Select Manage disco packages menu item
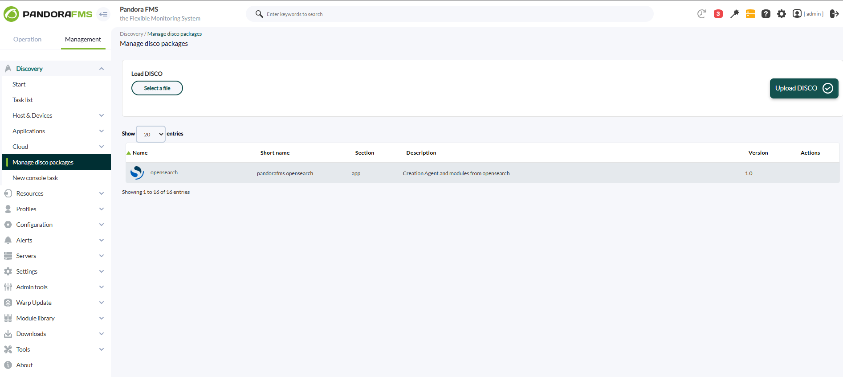Viewport: 843px width, 377px height. coord(56,162)
